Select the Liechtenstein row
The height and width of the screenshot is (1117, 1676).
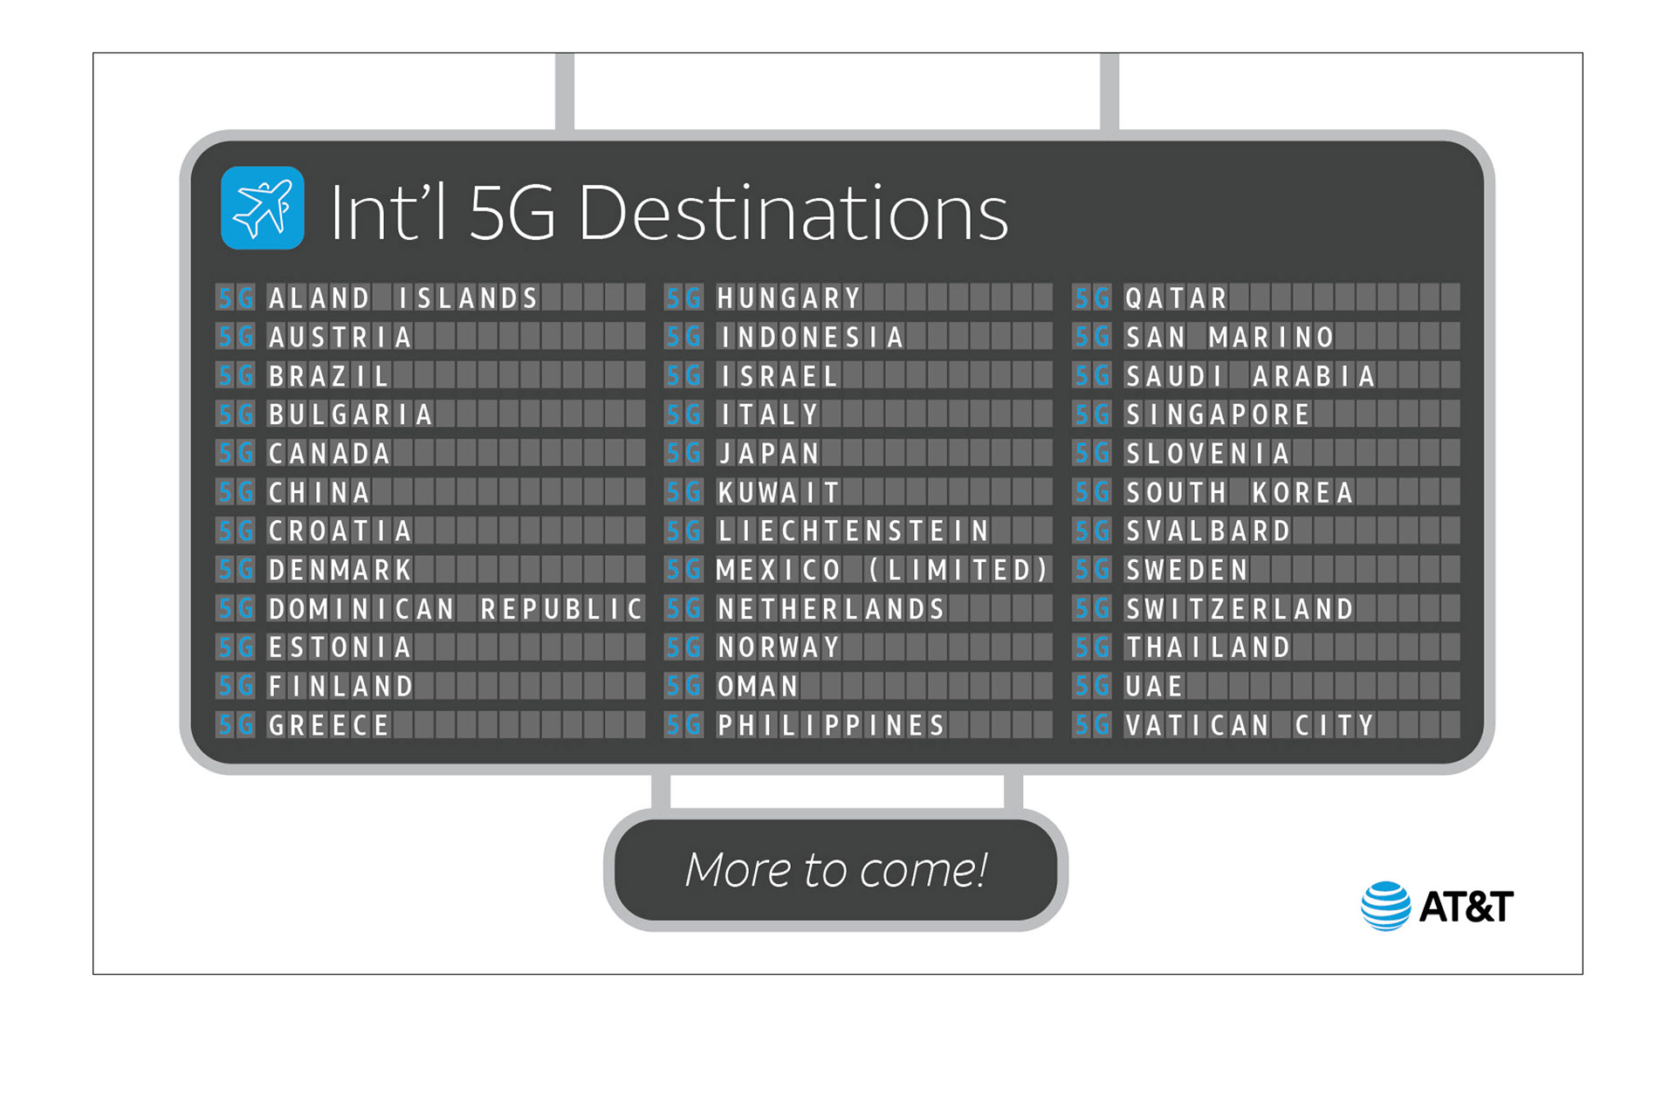[858, 531]
